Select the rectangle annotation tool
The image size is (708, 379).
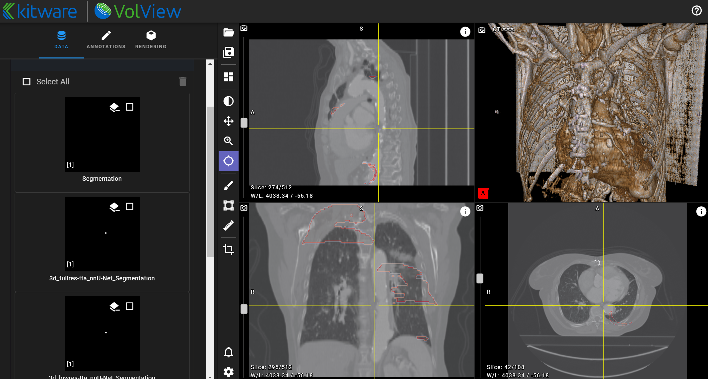tap(229, 206)
